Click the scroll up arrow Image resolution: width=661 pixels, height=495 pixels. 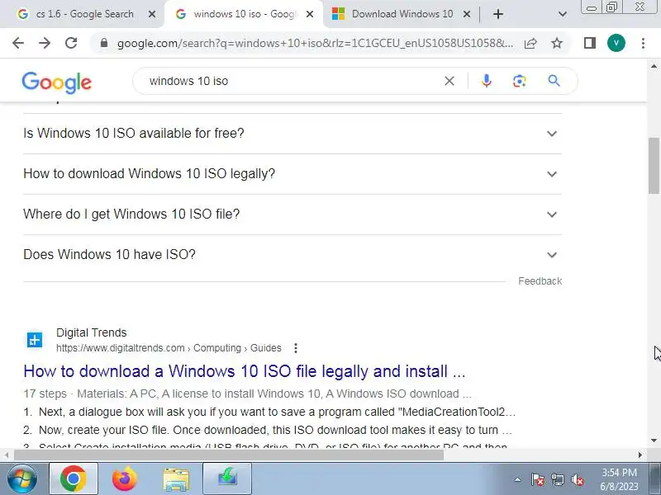pyautogui.click(x=654, y=66)
